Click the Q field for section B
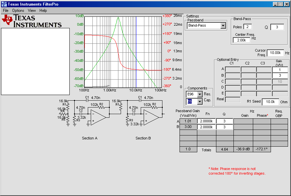The width and height of the screenshot is (291, 196). 225,127
